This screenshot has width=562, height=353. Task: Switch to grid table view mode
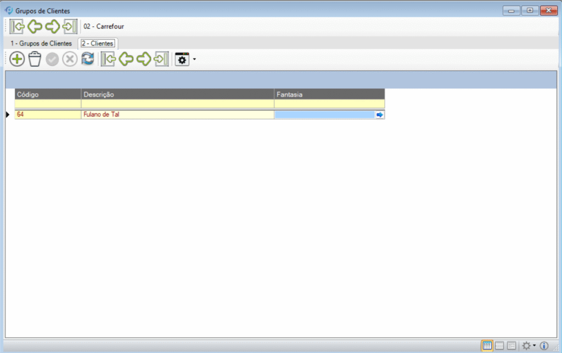(x=487, y=346)
